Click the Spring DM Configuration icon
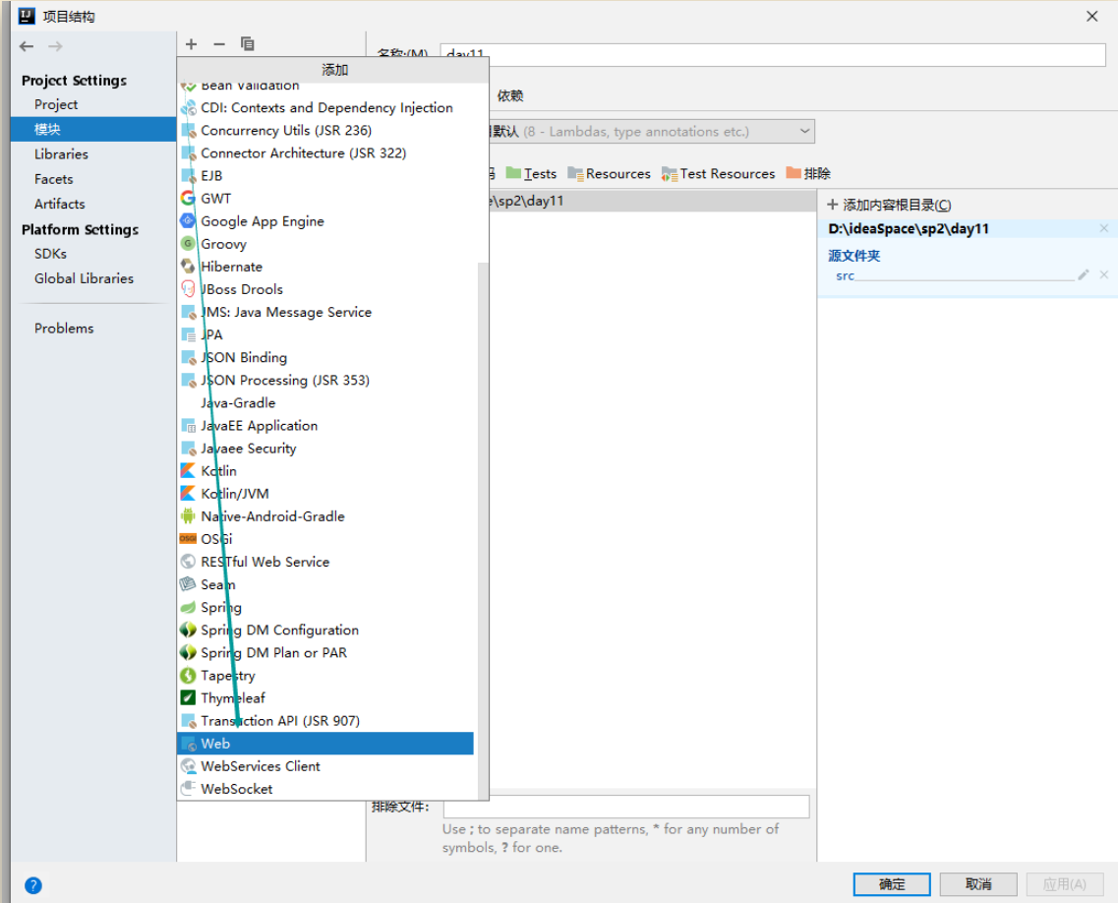Image resolution: width=1118 pixels, height=903 pixels. pos(188,630)
